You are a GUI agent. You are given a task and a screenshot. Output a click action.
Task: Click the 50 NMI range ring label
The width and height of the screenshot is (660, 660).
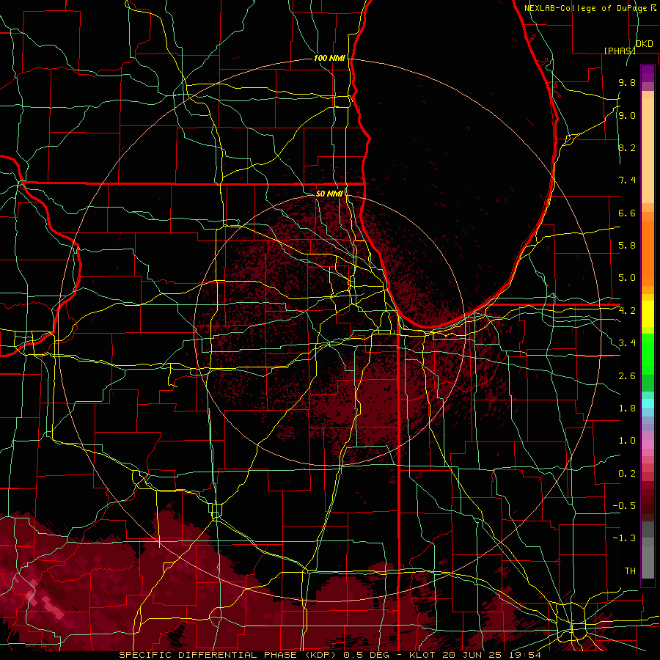pos(329,194)
